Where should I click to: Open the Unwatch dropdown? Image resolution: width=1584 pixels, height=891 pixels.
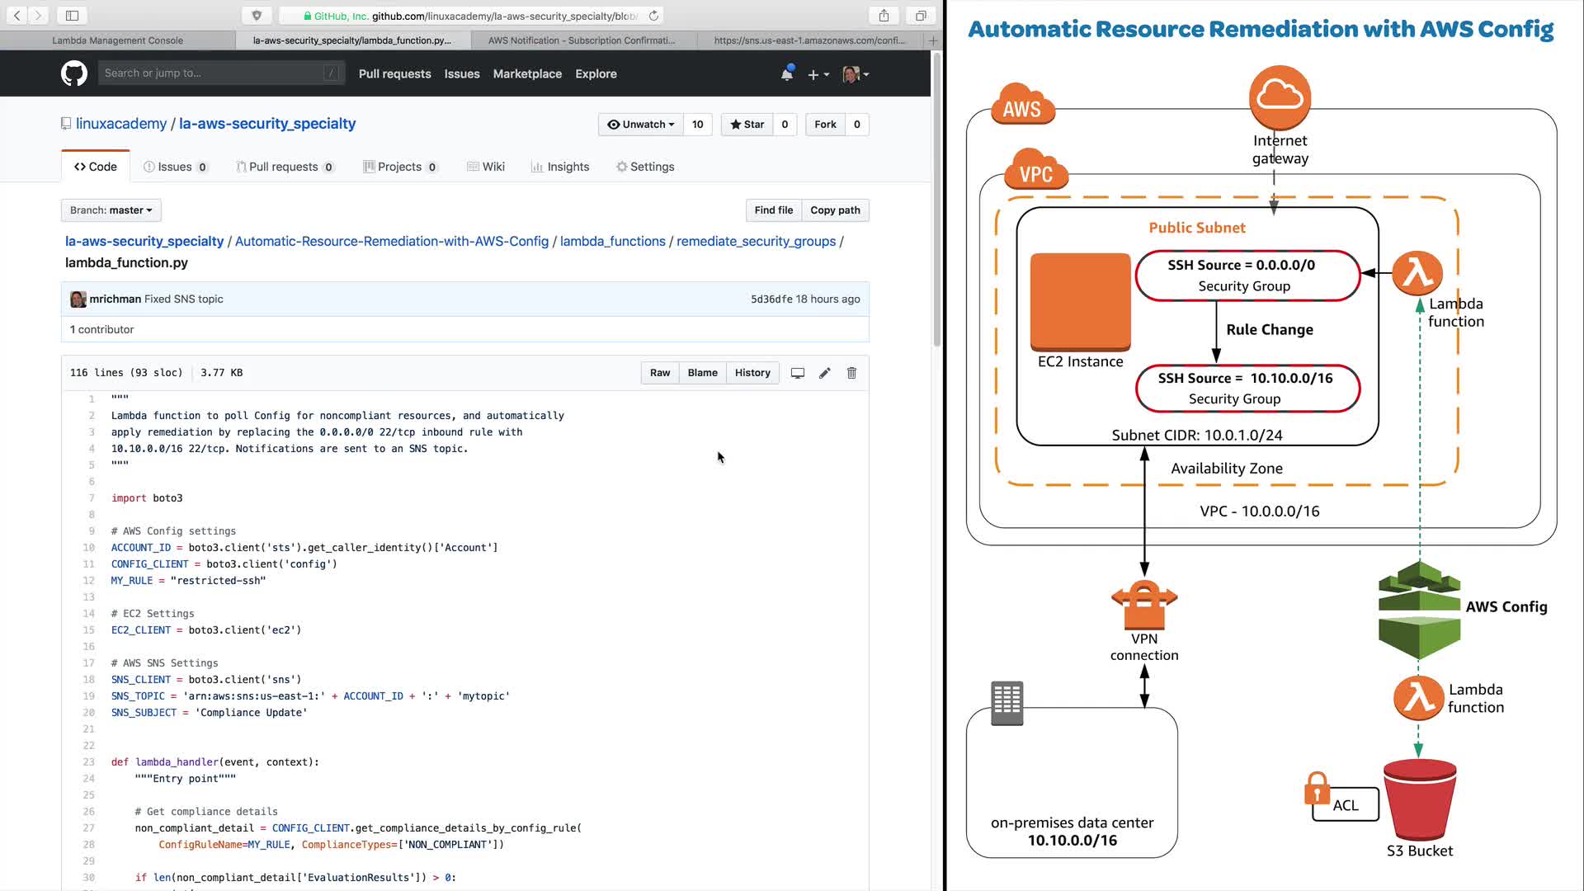[641, 125]
